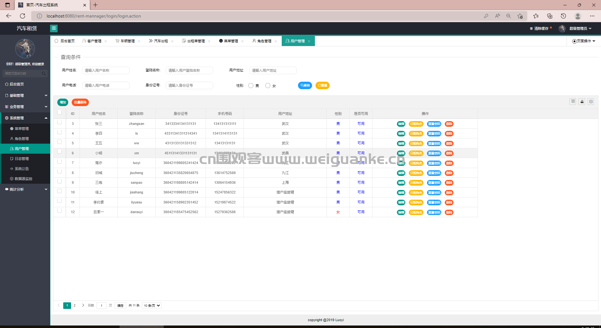Screen dimensions: 601x328
Task: Open browser history icon
Action: pos(563,16)
